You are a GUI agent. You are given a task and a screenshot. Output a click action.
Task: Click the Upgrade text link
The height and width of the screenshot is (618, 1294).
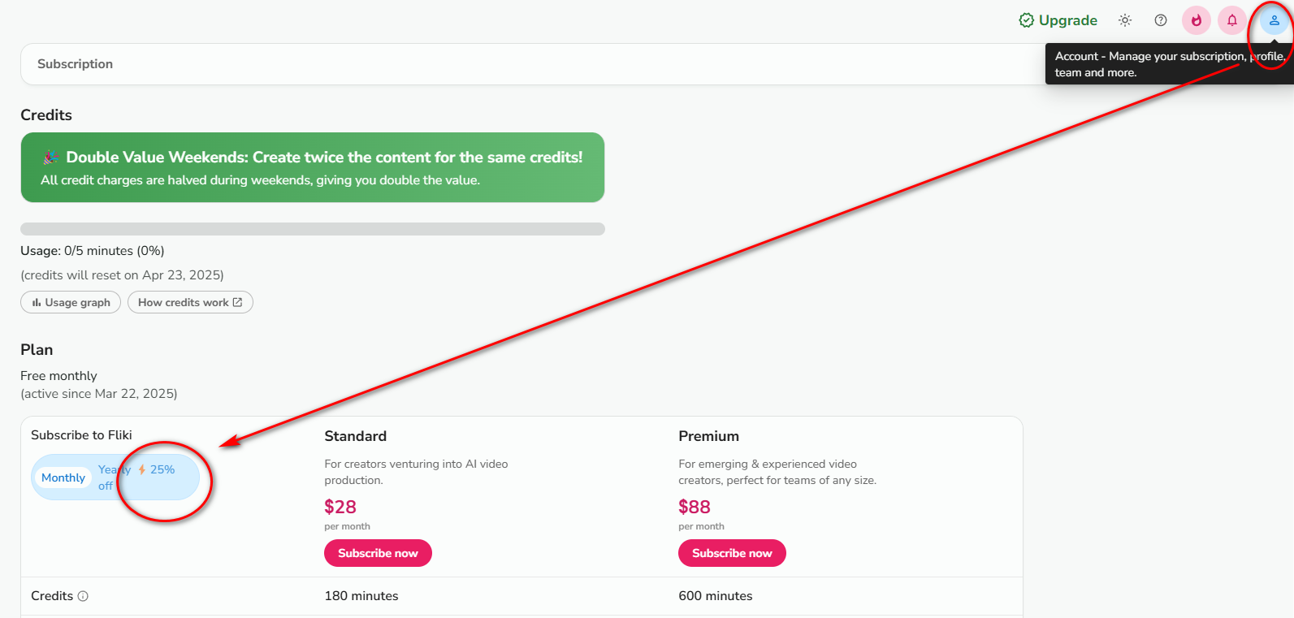tap(1067, 20)
